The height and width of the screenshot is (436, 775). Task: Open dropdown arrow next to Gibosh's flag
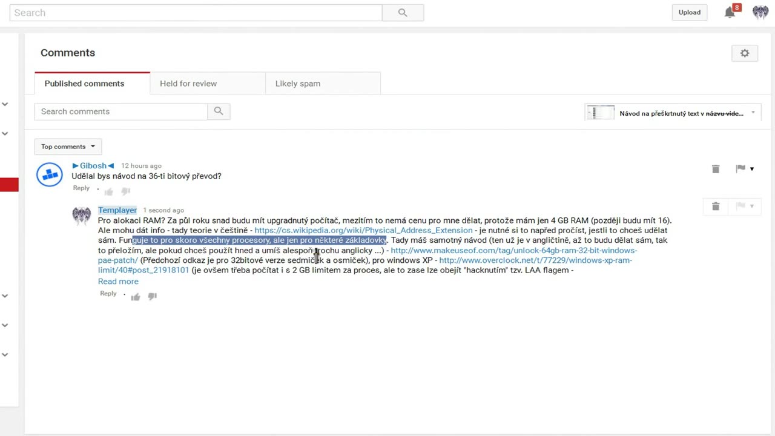click(x=752, y=169)
